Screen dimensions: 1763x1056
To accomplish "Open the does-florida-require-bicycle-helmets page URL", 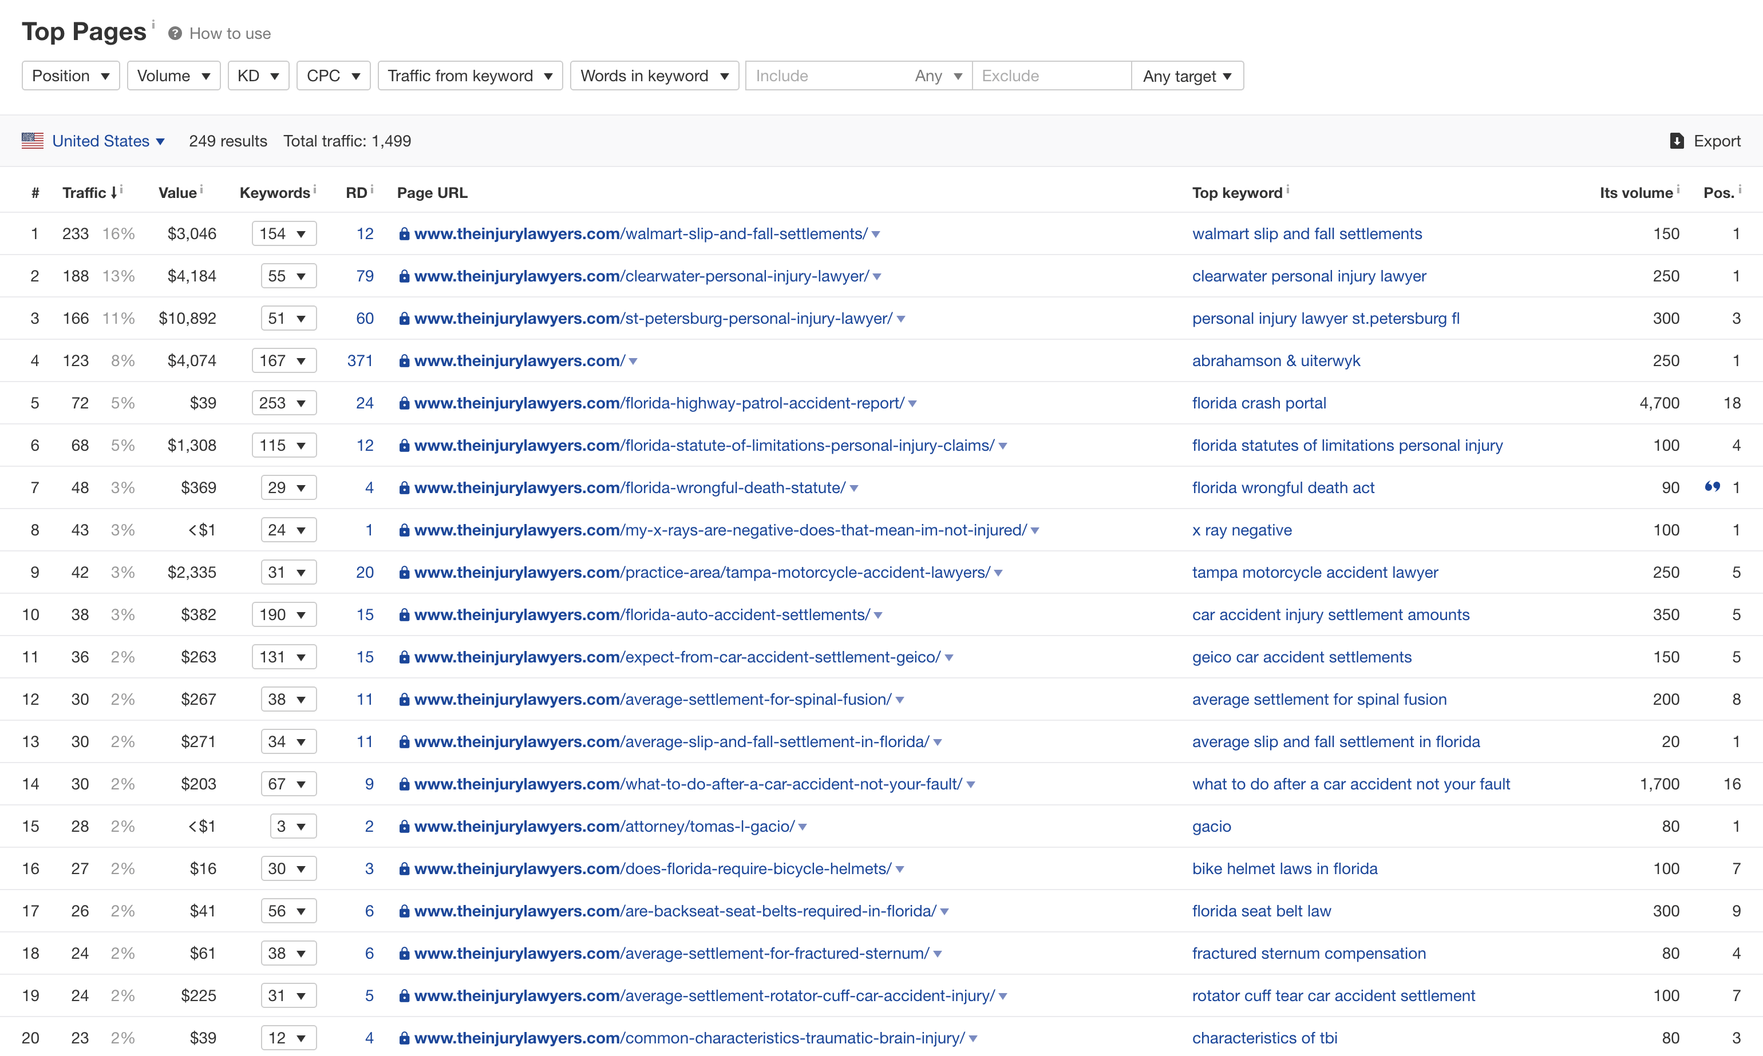I will tap(654, 869).
